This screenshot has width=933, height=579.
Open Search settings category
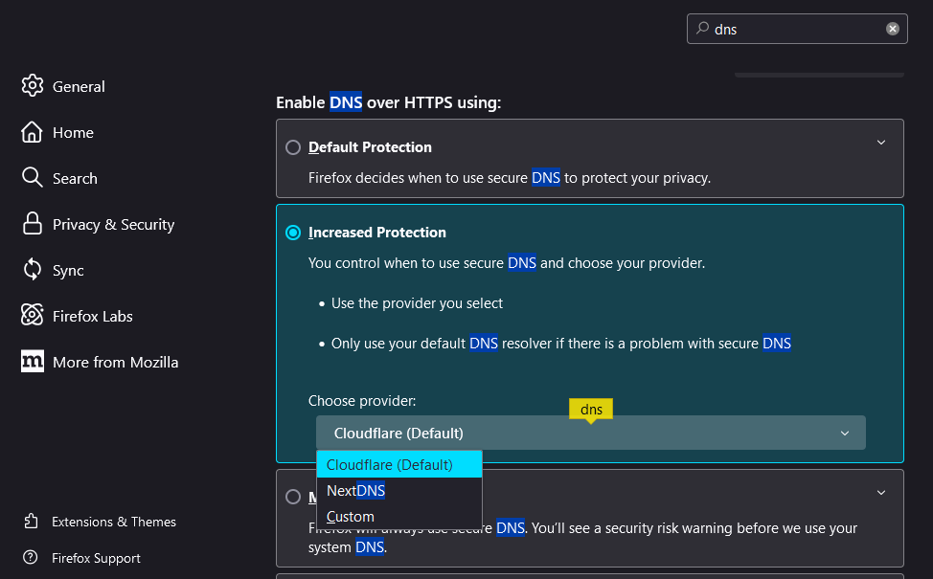(x=75, y=178)
